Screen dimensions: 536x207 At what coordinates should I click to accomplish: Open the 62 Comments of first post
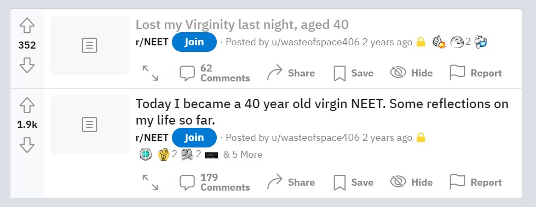pyautogui.click(x=215, y=73)
